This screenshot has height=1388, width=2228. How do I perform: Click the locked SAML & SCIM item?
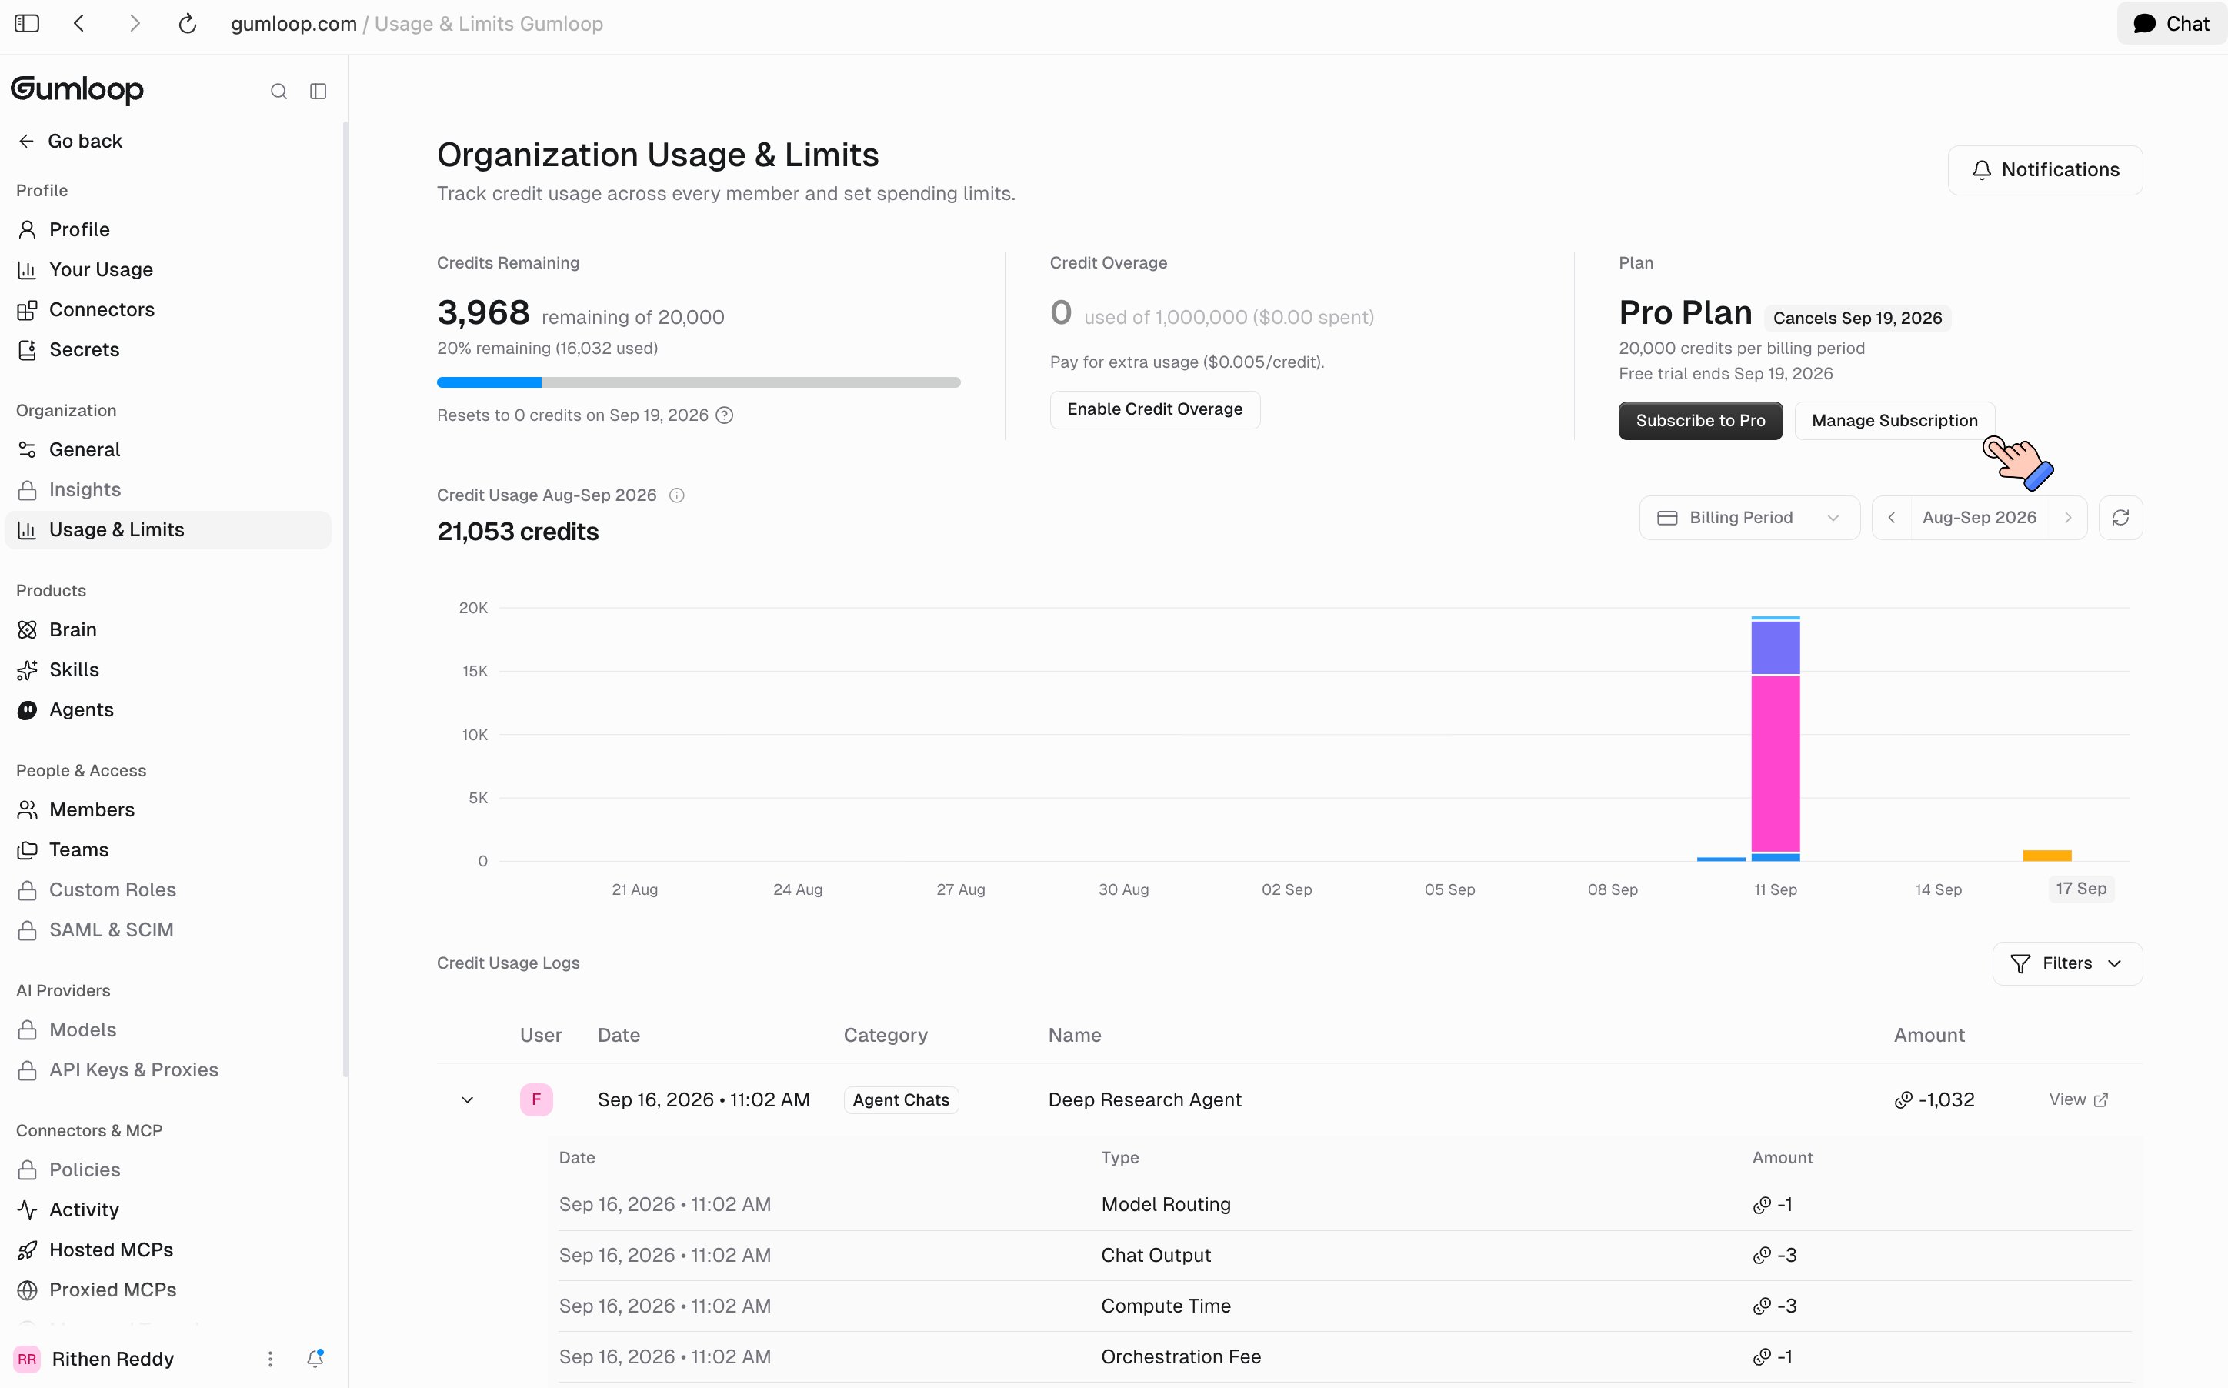coord(168,930)
